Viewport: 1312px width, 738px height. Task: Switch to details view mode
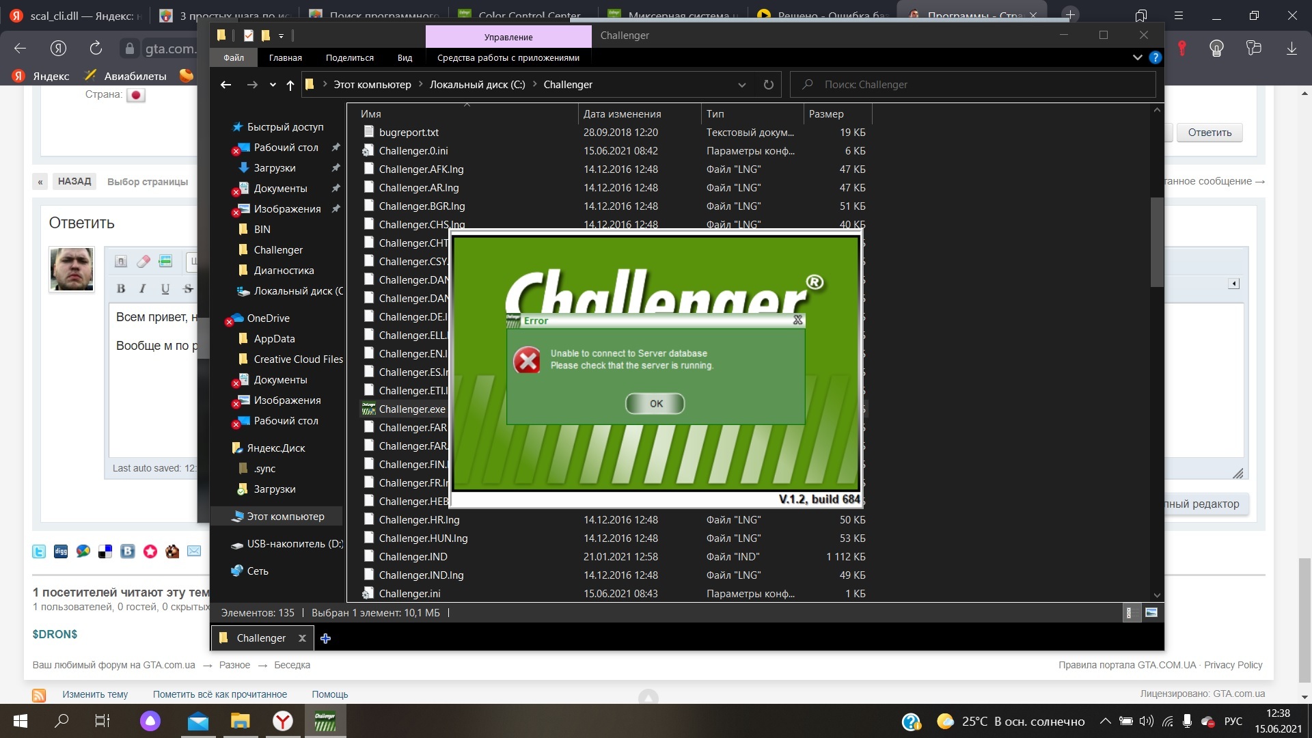(1129, 613)
